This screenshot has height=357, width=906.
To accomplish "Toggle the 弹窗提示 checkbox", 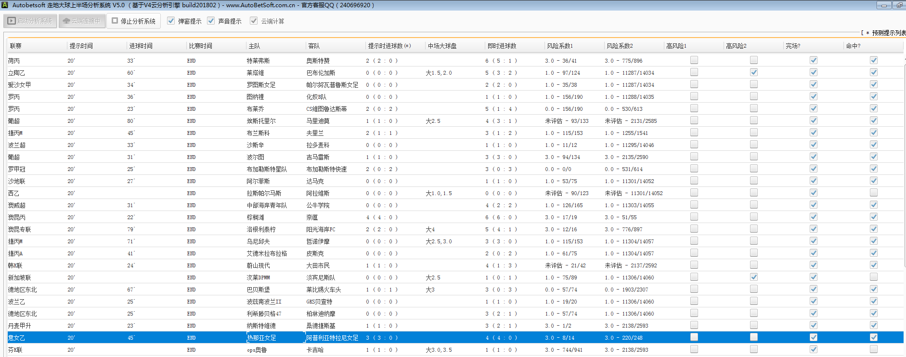I will [171, 21].
